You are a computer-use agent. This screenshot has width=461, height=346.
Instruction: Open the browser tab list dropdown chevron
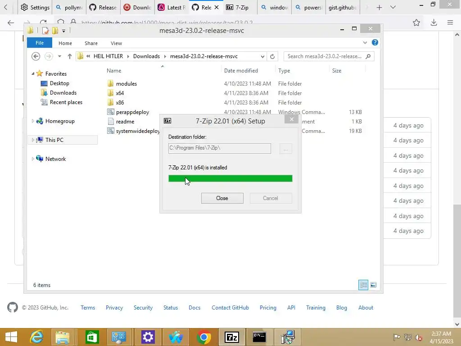pos(393,7)
